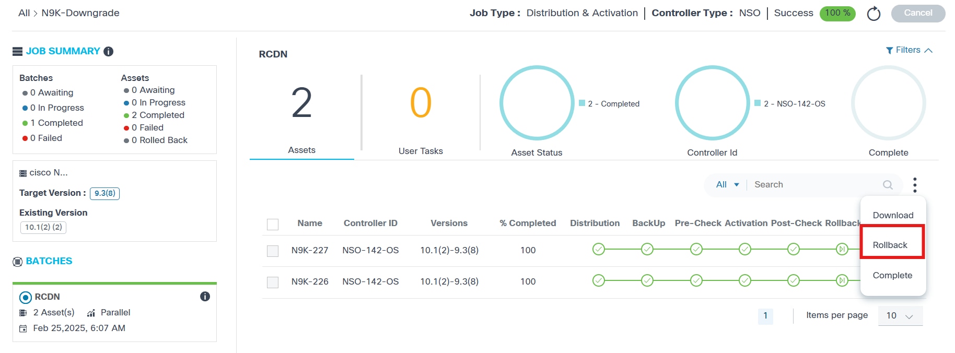Screen dimensions: 955x353
Task: Click N9K-226 distribution checkmark icon
Action: (599, 281)
